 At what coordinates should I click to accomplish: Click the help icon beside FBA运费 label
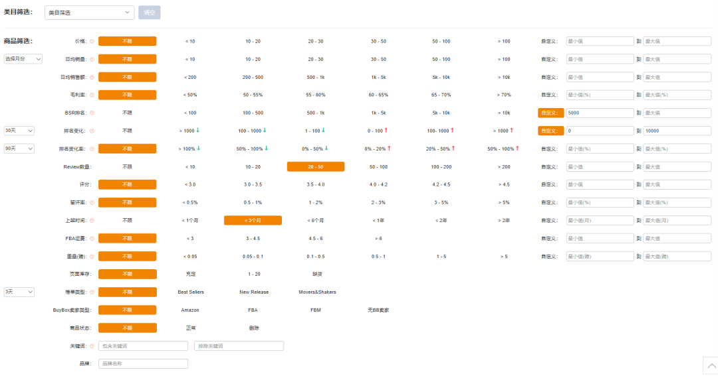[92, 239]
